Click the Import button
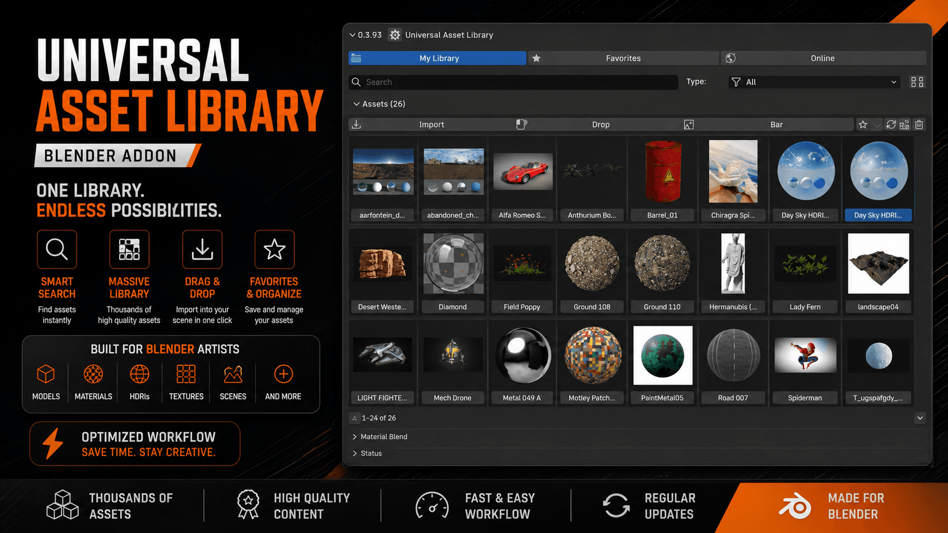Image resolution: width=948 pixels, height=533 pixels. [x=431, y=125]
